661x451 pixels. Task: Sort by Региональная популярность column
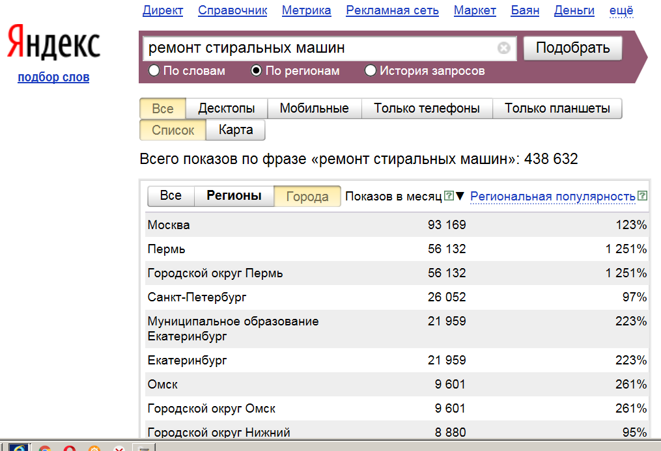552,197
